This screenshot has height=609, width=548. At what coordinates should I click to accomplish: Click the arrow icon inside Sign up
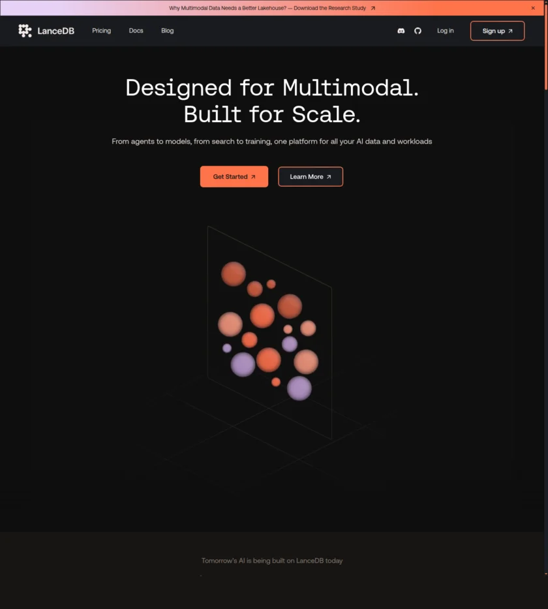click(x=511, y=31)
